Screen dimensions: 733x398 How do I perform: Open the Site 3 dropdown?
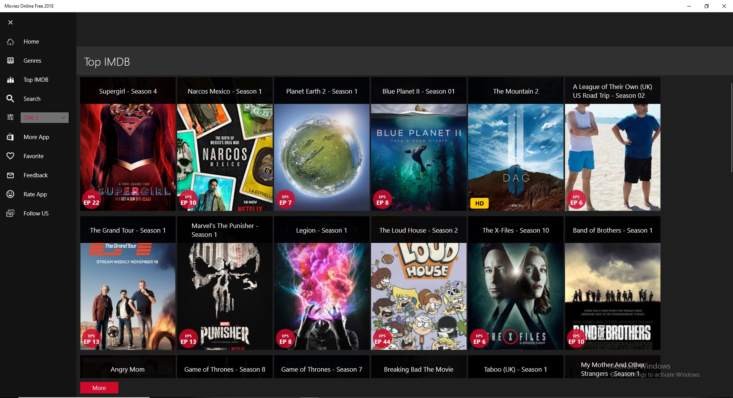pyautogui.click(x=45, y=118)
